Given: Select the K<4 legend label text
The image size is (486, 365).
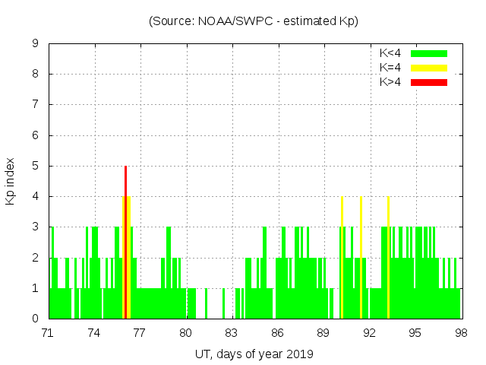Looking at the screenshot, I should pos(390,53).
